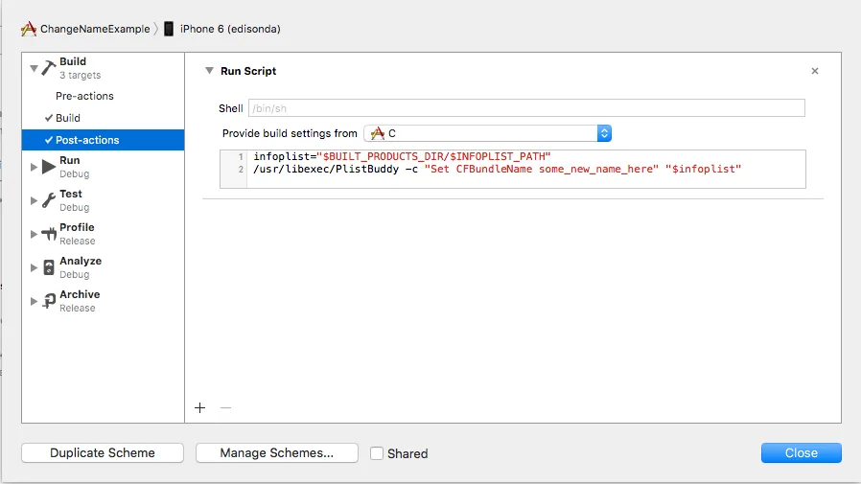Select Post-actions in the sidebar
The width and height of the screenshot is (861, 484).
[87, 140]
